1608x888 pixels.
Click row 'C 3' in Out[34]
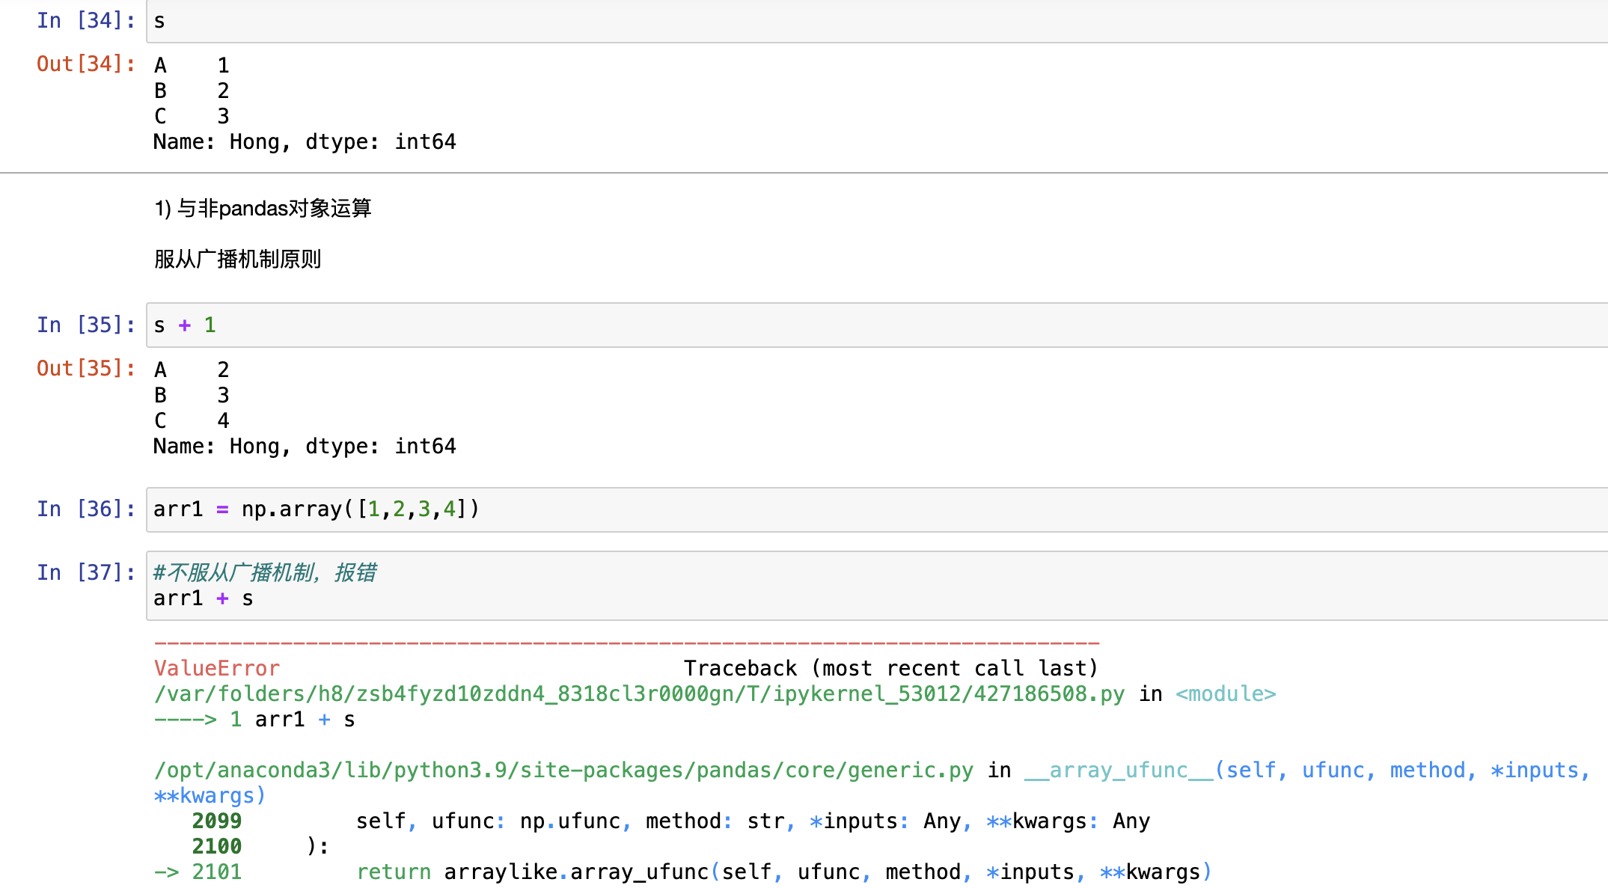tap(192, 117)
